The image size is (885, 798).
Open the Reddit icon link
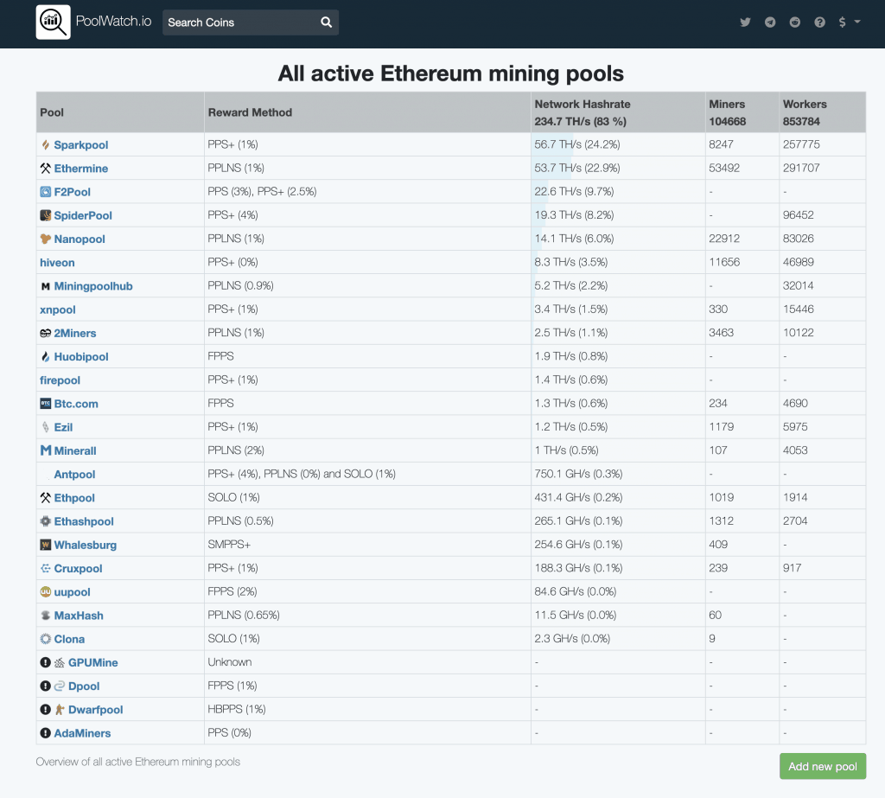pyautogui.click(x=795, y=22)
